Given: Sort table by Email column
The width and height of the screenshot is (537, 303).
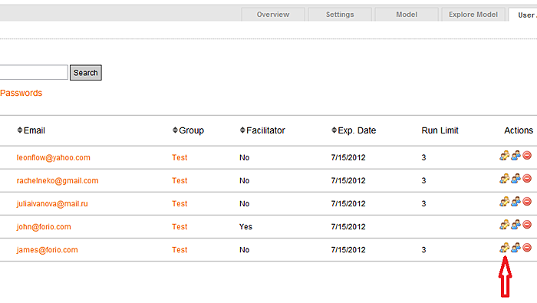Looking at the screenshot, I should pyautogui.click(x=31, y=130).
